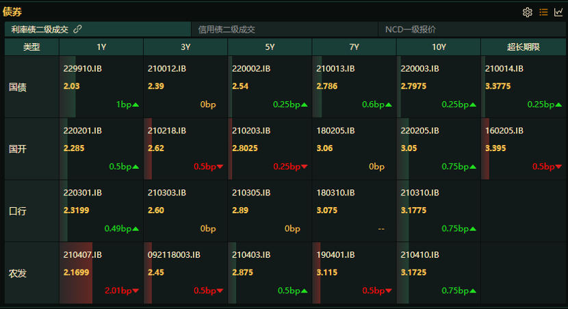Open bond 210310.IB

click(x=420, y=193)
